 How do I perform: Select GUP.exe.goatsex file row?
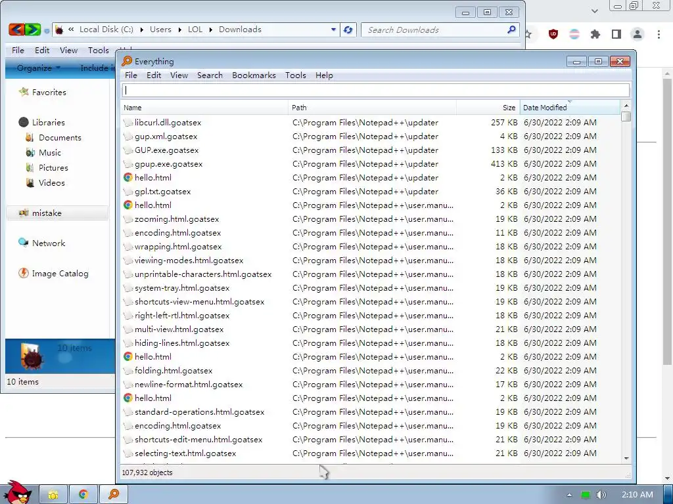click(371, 150)
